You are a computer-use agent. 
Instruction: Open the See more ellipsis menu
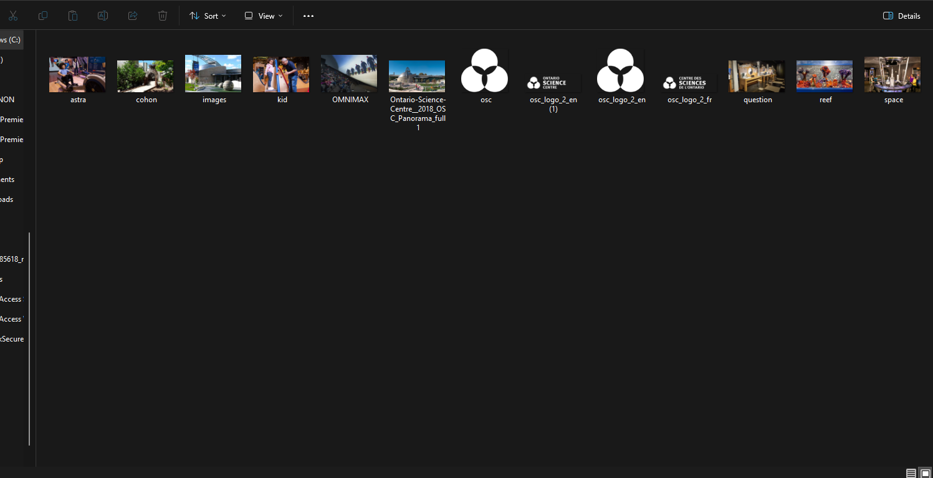click(309, 16)
